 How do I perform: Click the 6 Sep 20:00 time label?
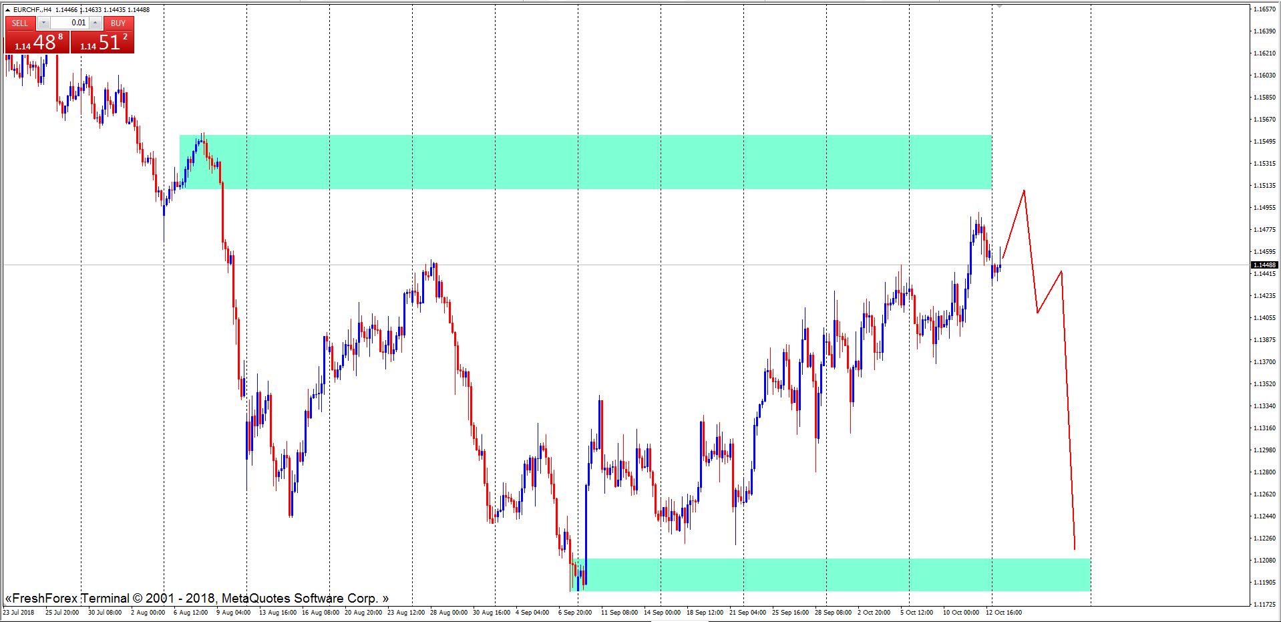(x=575, y=613)
